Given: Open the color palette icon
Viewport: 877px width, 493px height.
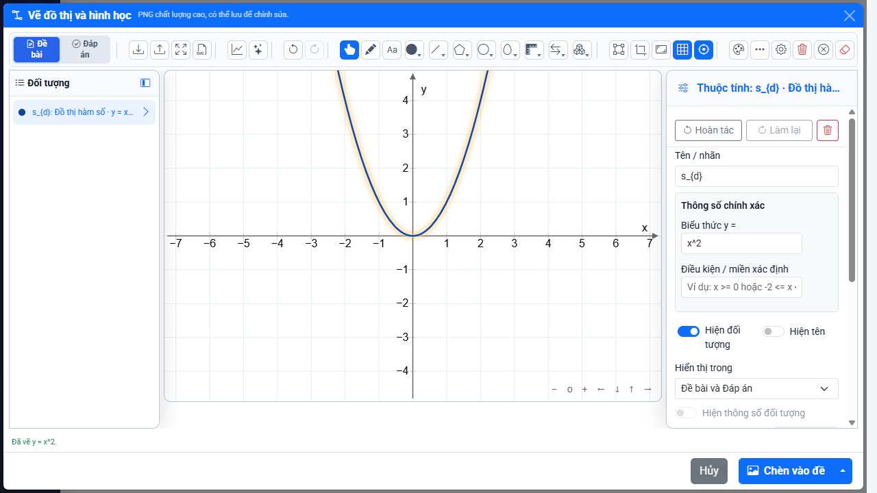Looking at the screenshot, I should click(x=739, y=49).
